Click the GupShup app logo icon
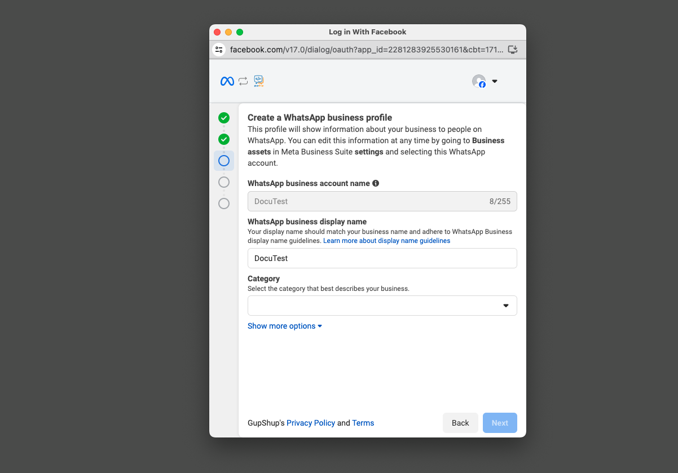The image size is (678, 473). click(259, 81)
